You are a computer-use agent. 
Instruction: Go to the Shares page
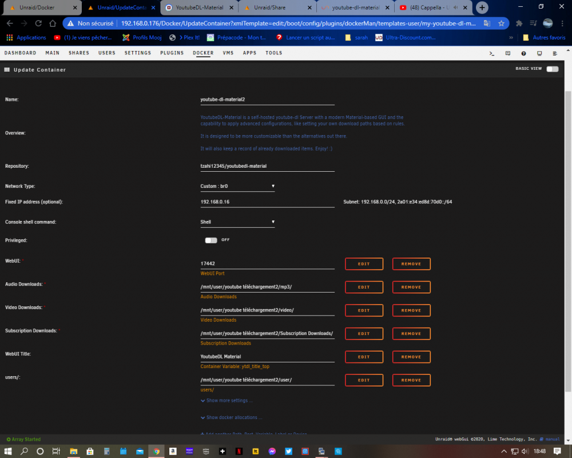click(x=79, y=53)
